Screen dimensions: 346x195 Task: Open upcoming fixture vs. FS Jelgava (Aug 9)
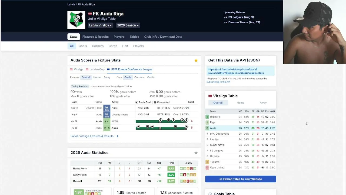(239, 17)
